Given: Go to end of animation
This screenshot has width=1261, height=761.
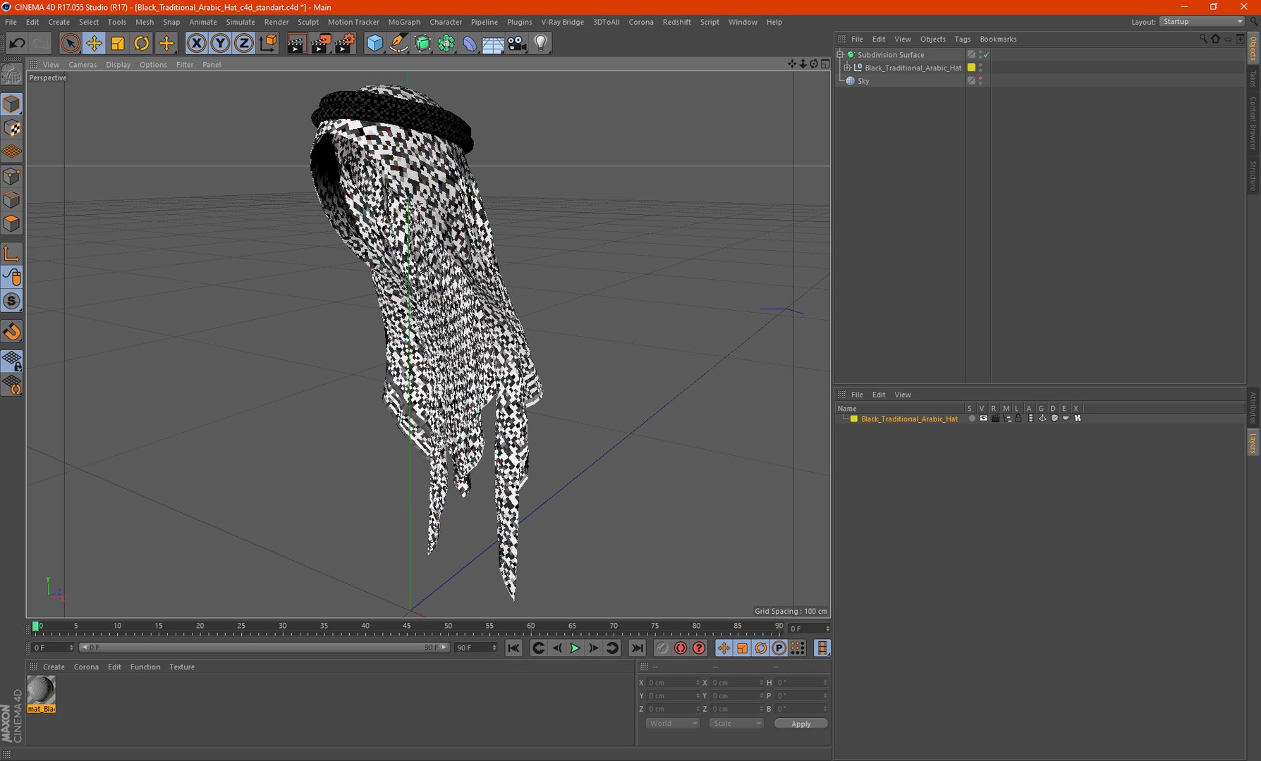Looking at the screenshot, I should pyautogui.click(x=638, y=648).
